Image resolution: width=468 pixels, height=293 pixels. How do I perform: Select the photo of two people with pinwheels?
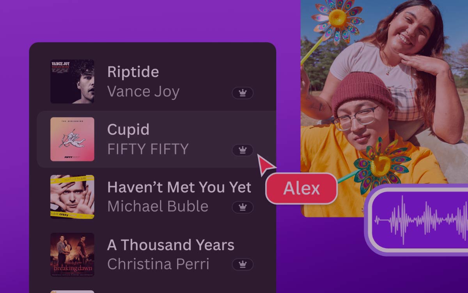tap(384, 108)
